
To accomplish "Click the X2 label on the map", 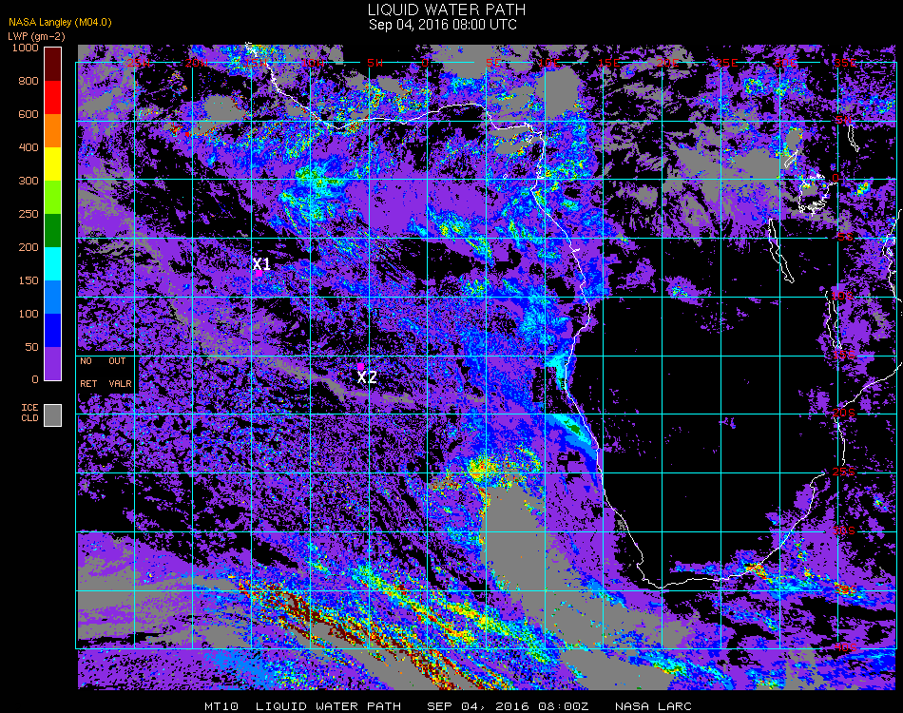I will 367,377.
